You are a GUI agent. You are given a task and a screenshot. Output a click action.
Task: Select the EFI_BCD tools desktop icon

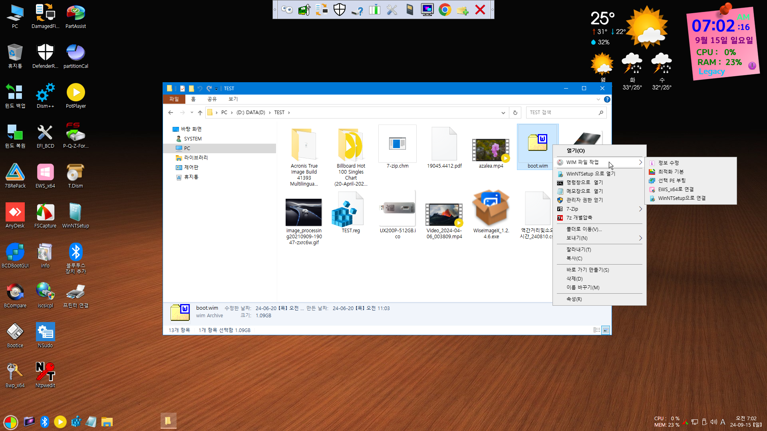pyautogui.click(x=45, y=136)
